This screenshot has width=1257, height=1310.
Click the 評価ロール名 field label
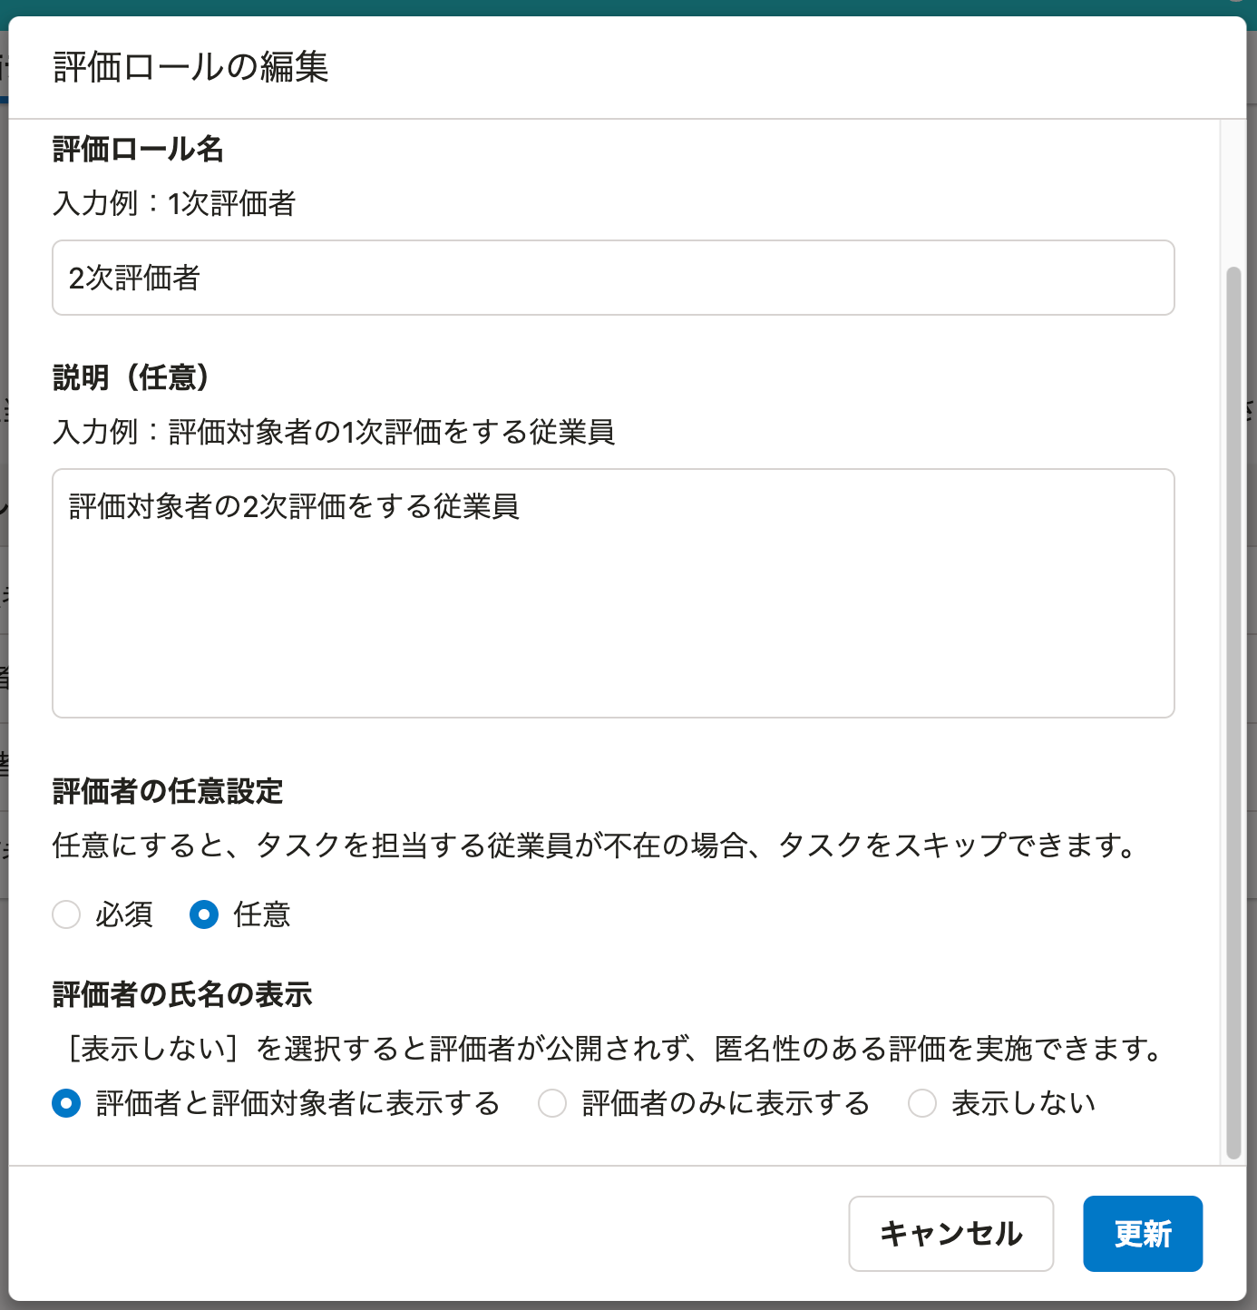point(138,149)
